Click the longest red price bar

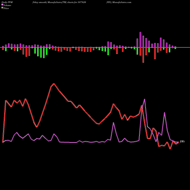[x=143, y=55]
